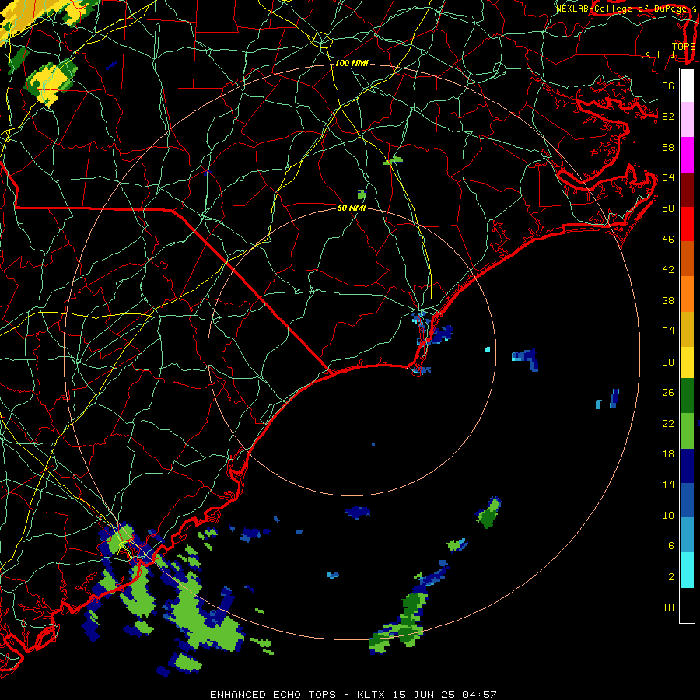This screenshot has width=700, height=700.
Task: Click the '46' legend value
Action: (x=668, y=240)
